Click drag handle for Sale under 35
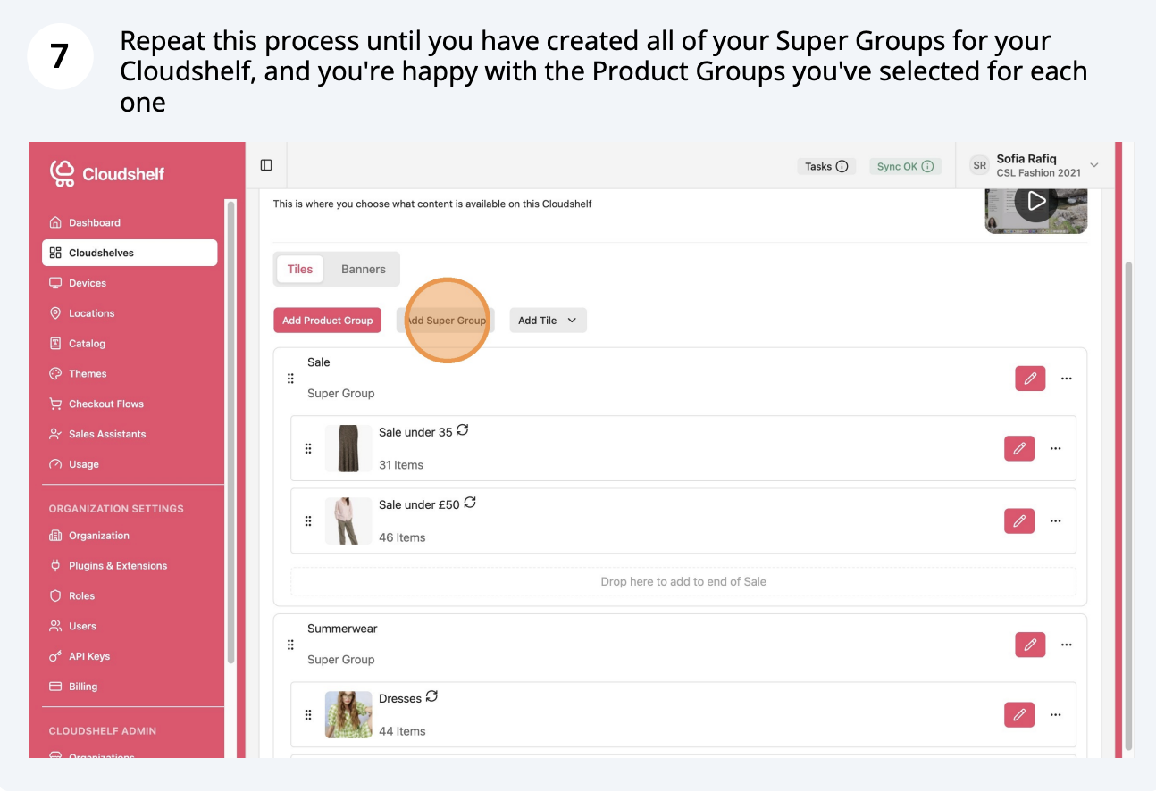The height and width of the screenshot is (791, 1156). tap(308, 449)
